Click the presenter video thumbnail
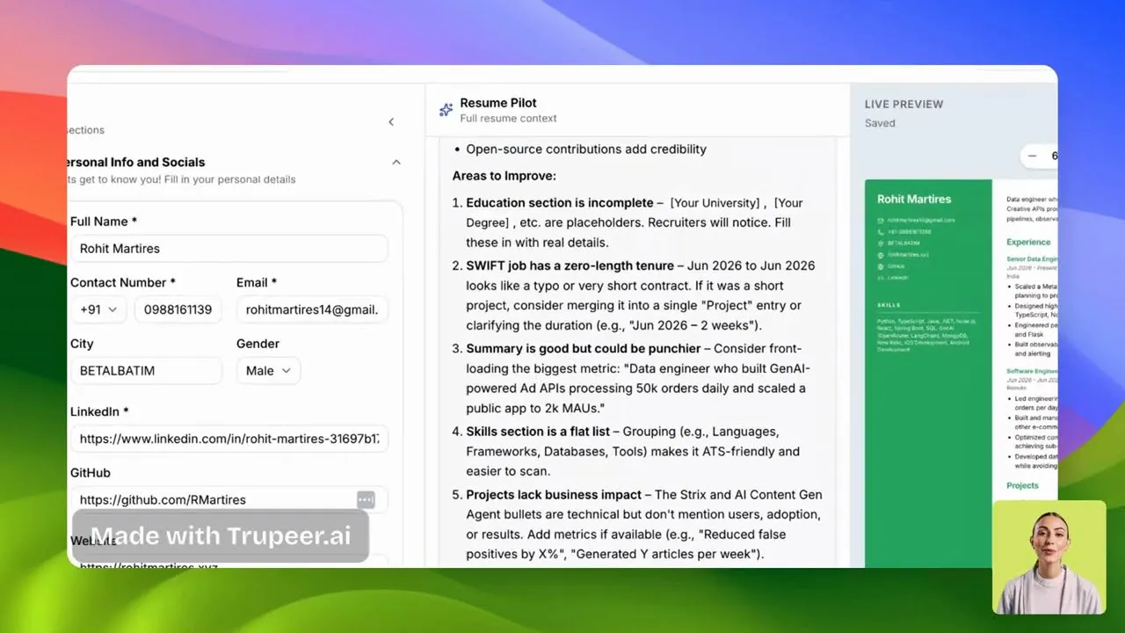This screenshot has width=1125, height=633. click(1049, 557)
